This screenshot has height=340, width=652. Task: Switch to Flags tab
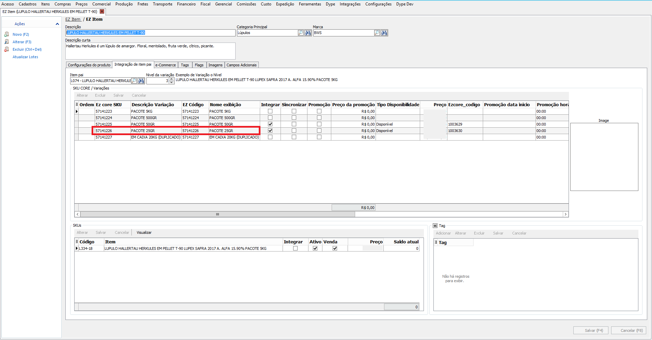pos(199,65)
